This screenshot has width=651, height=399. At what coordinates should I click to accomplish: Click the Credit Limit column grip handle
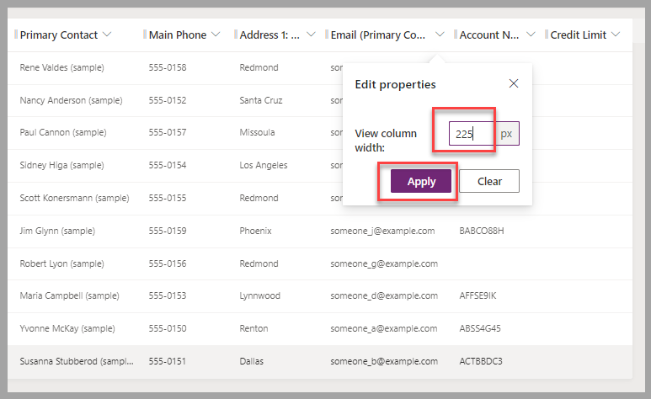pos(547,34)
